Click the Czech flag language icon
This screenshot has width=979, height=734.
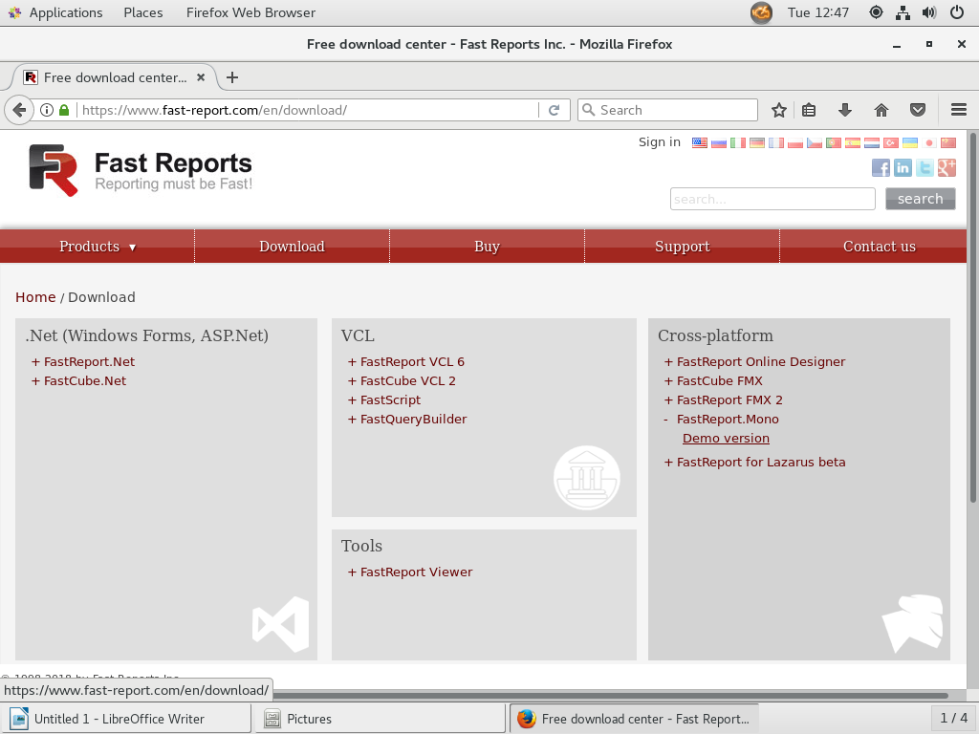[x=815, y=143]
